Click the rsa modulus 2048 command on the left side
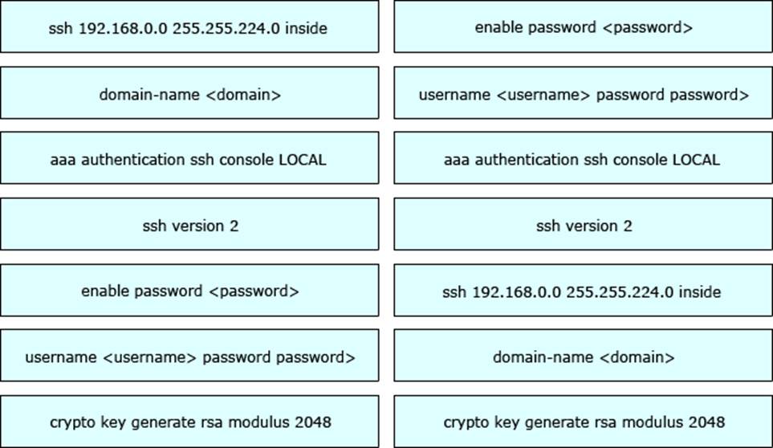The image size is (773, 448). [x=189, y=422]
